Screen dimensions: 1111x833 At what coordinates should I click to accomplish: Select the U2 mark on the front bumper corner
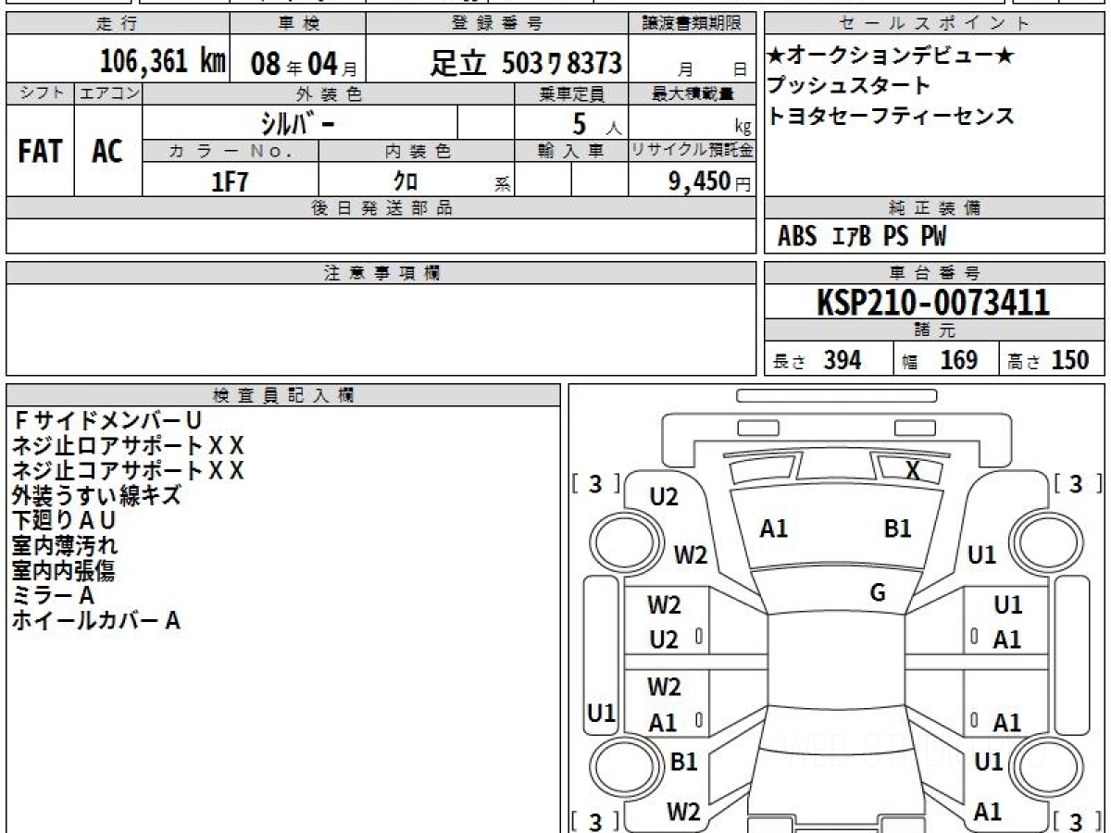click(664, 497)
